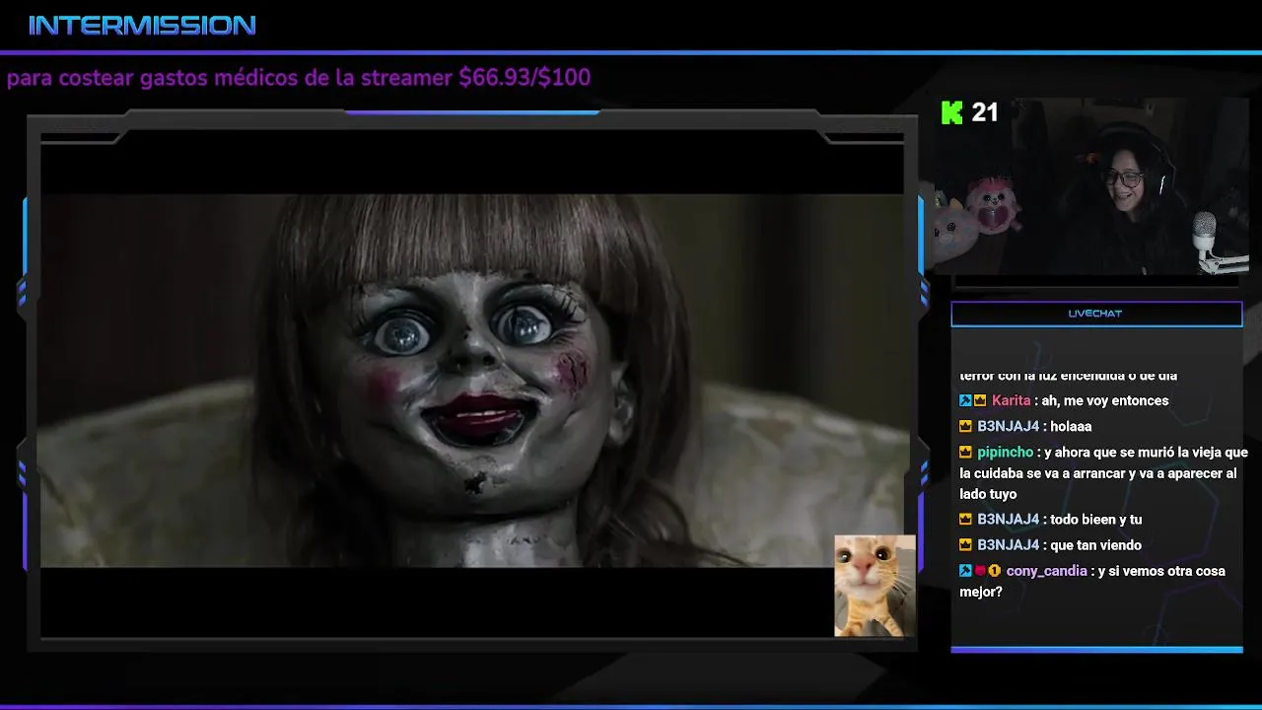Open pipincho's username in chat

point(1005,452)
